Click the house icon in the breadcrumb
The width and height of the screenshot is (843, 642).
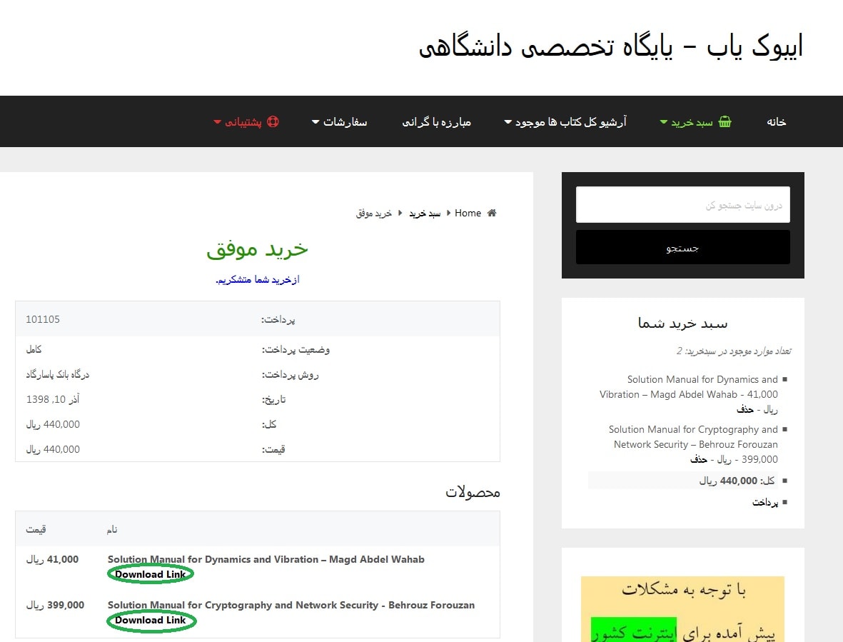(x=491, y=213)
